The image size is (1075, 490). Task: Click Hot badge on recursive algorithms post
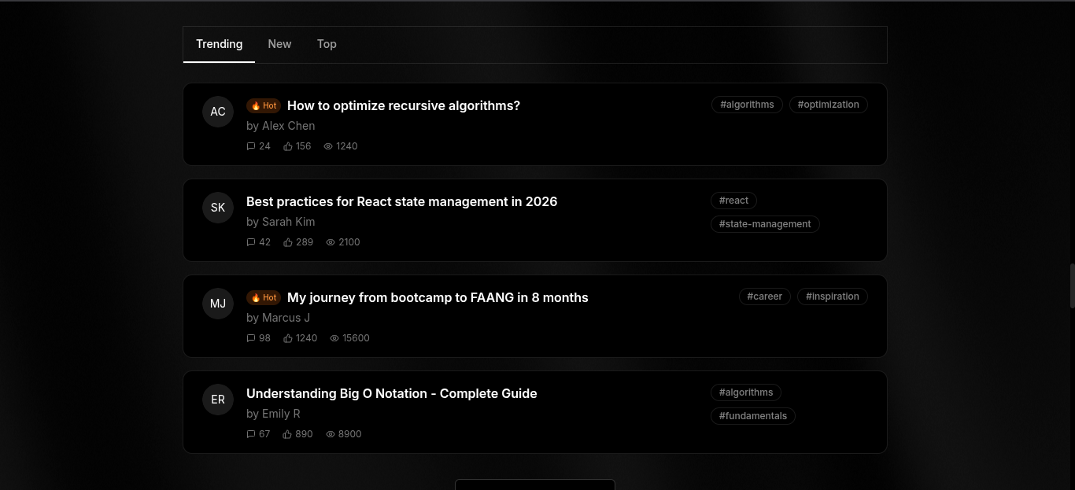(x=264, y=105)
